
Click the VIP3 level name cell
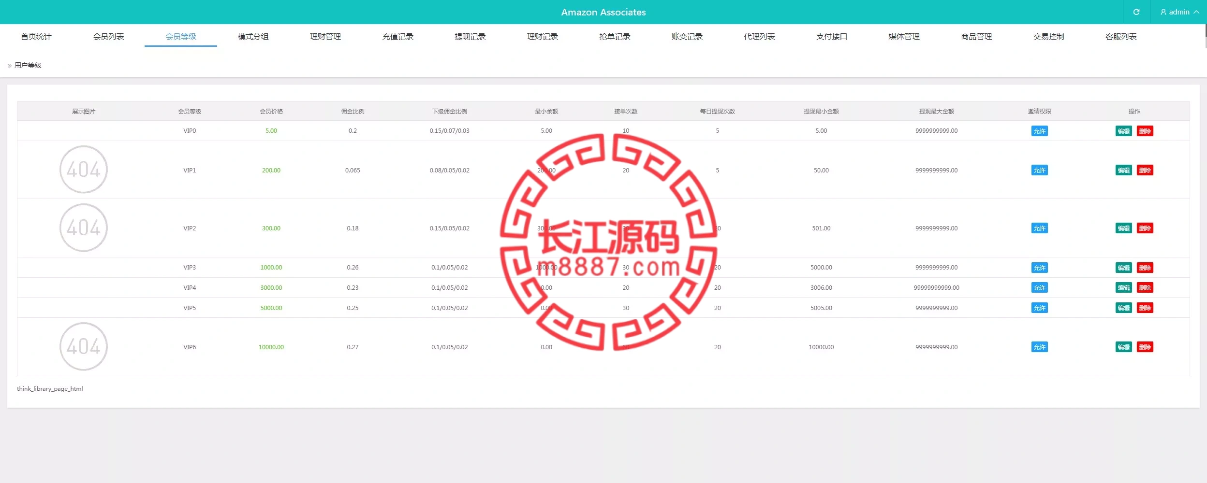[x=190, y=268]
